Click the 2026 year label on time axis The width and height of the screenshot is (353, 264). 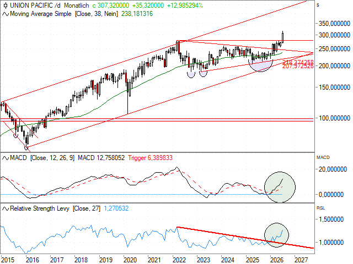pyautogui.click(x=277, y=260)
